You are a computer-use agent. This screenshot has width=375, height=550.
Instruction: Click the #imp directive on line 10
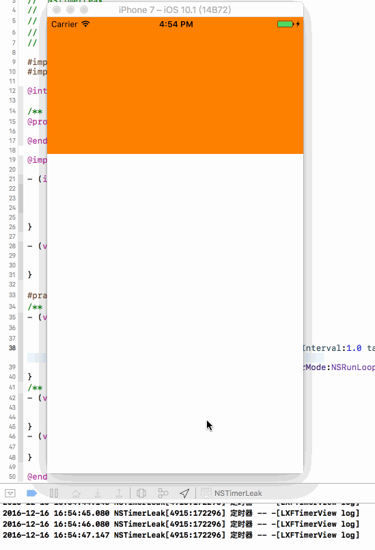point(37,72)
